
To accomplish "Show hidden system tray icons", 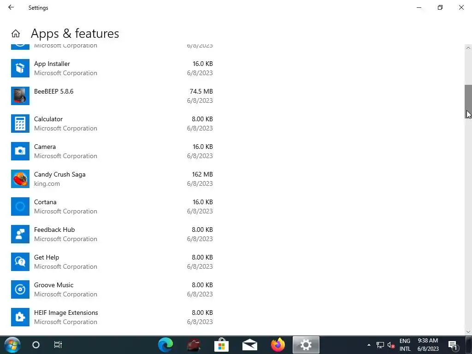I will 369,345.
